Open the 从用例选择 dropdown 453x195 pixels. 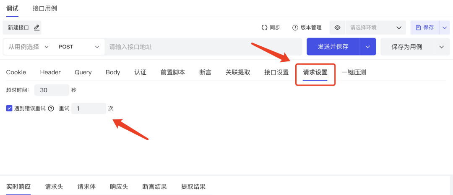click(29, 47)
